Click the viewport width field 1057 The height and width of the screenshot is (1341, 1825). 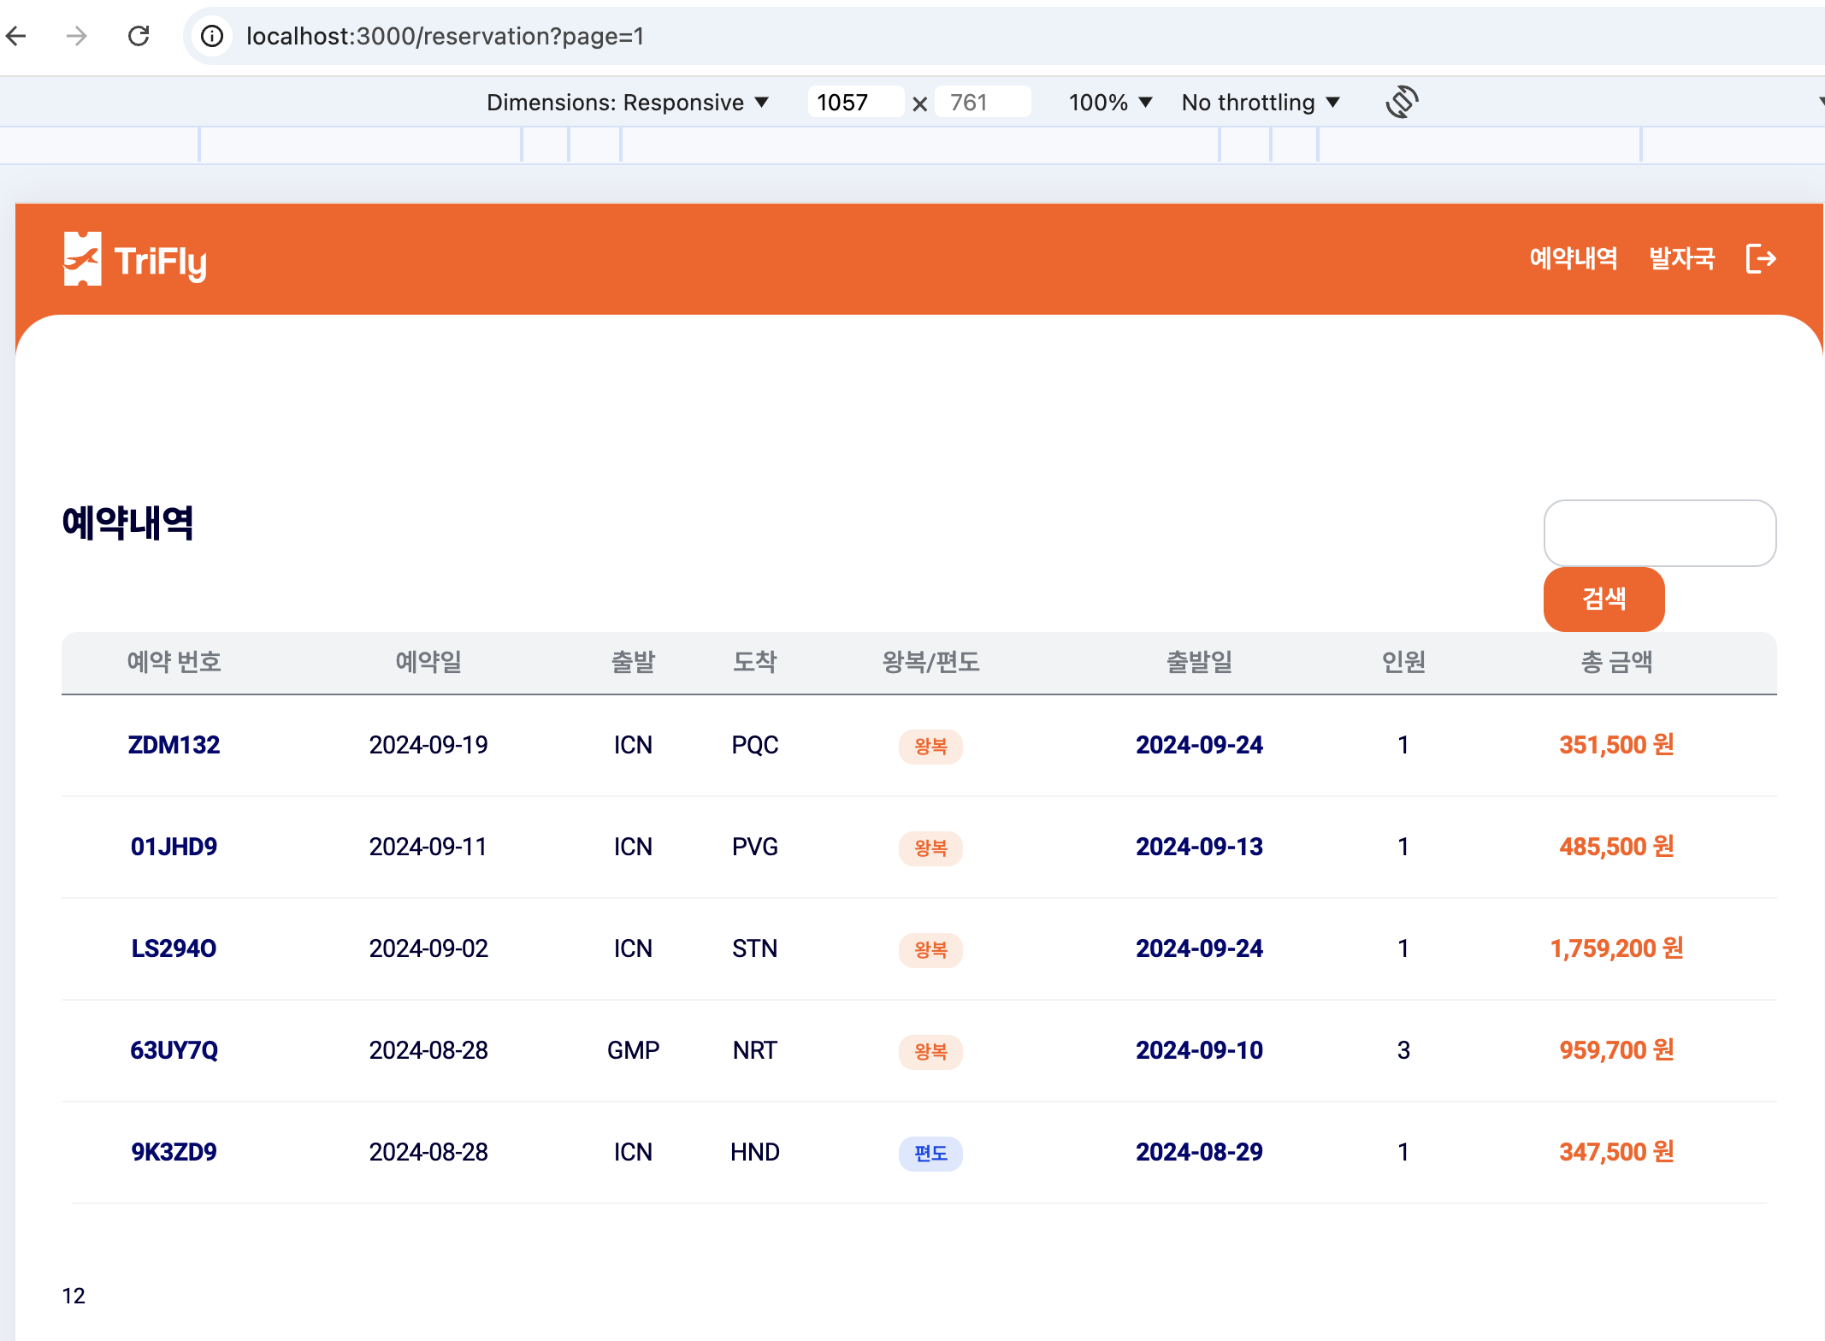(854, 103)
